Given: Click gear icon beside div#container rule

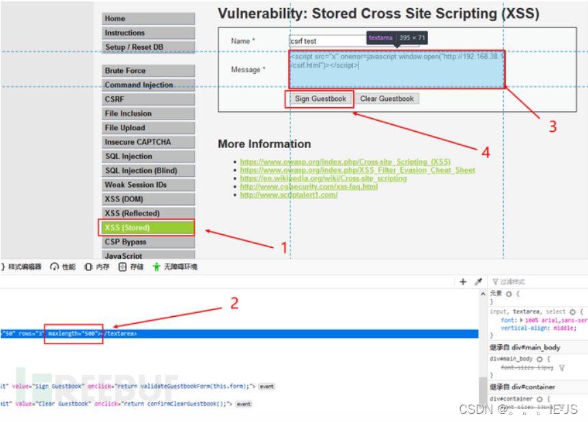Looking at the screenshot, I should click(540, 399).
